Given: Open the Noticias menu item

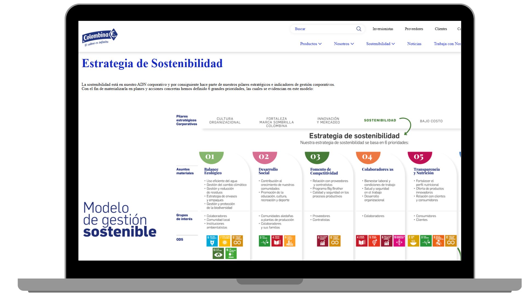Looking at the screenshot, I should (x=414, y=44).
